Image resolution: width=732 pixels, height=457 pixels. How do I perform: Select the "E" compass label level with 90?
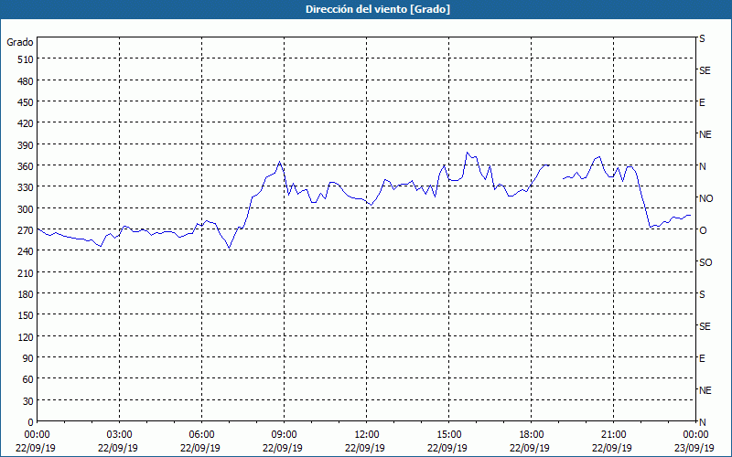[x=702, y=358]
